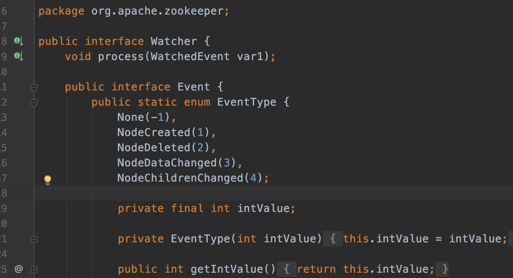The width and height of the screenshot is (513, 278).
Task: Click the 'var1' parameter name
Action: click(250, 56)
